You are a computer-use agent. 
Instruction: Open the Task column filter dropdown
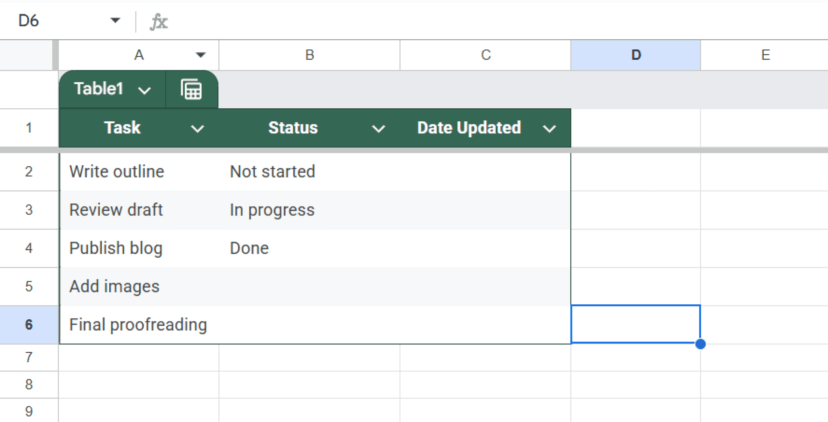pyautogui.click(x=197, y=129)
